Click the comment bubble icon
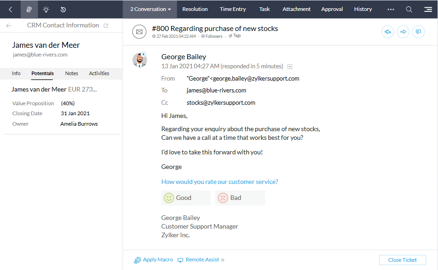 click(x=418, y=32)
